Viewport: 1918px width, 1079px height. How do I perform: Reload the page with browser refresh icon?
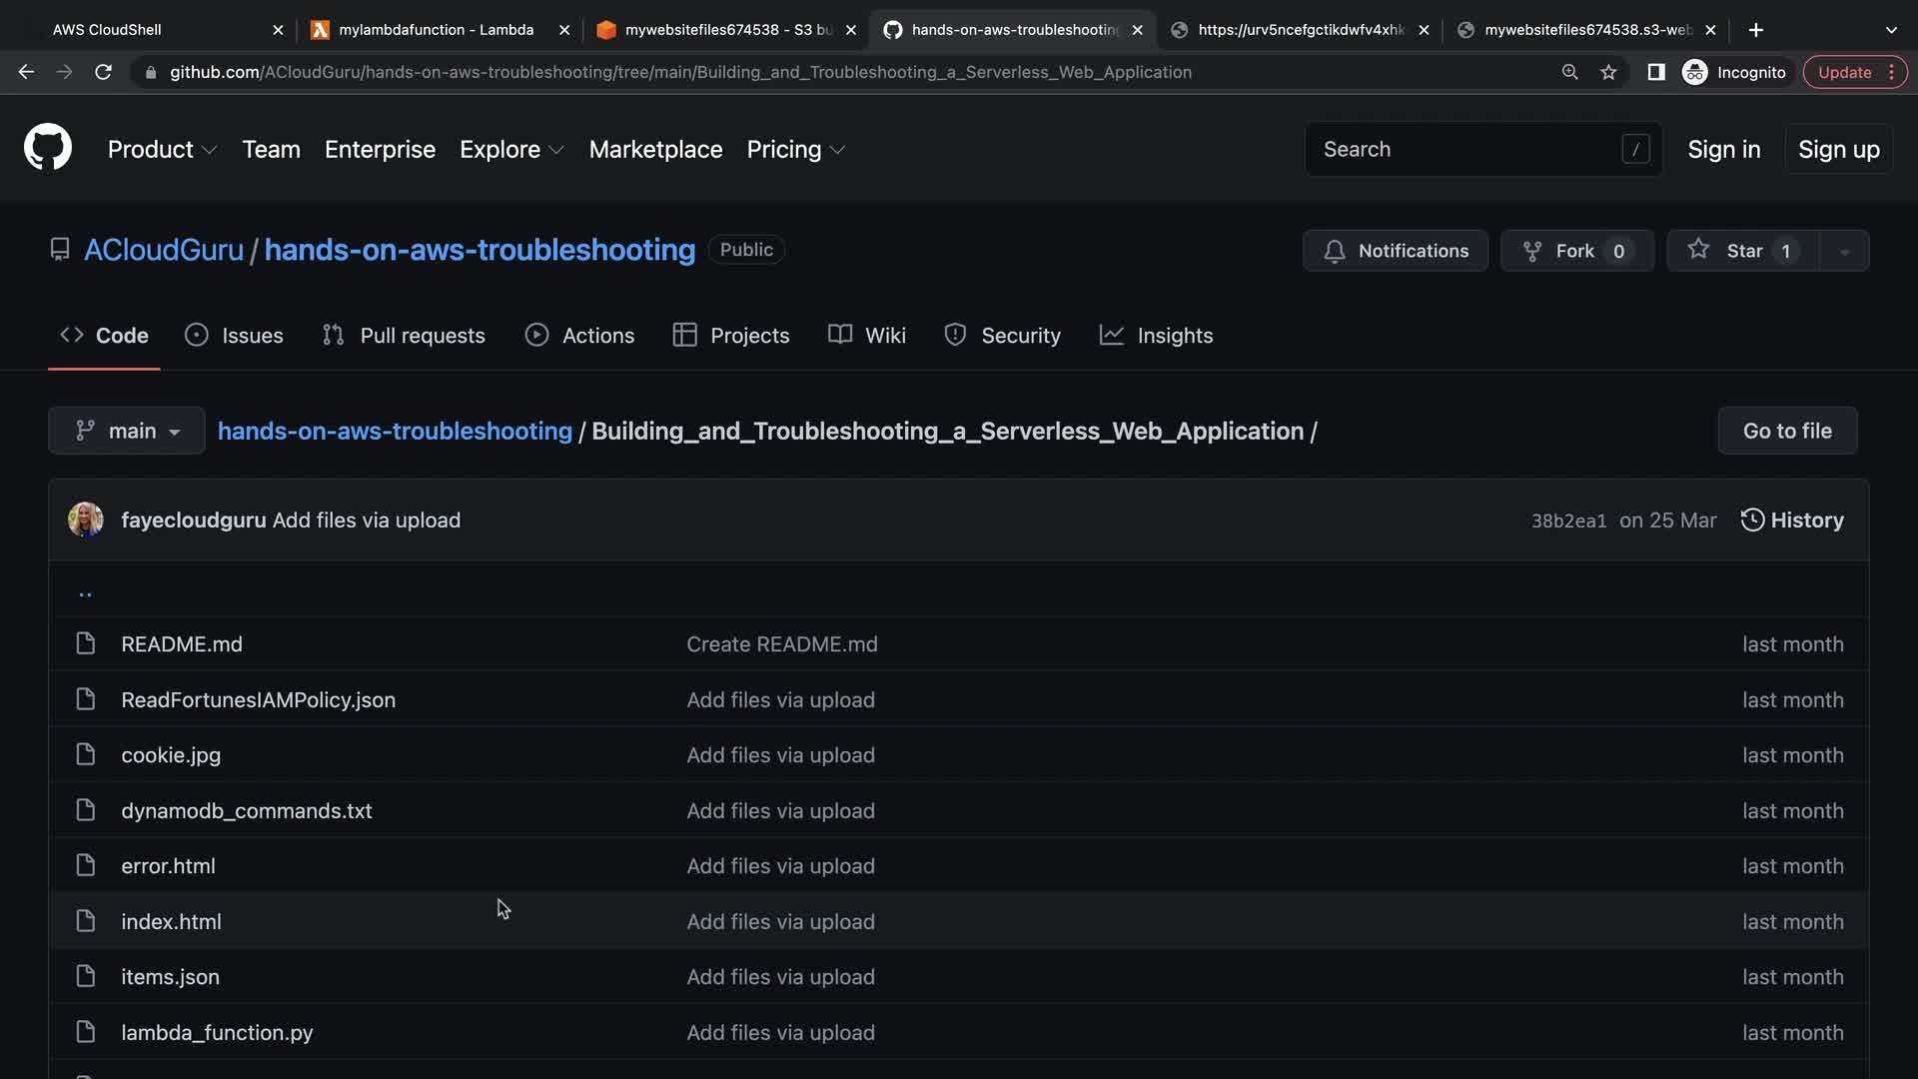103,72
